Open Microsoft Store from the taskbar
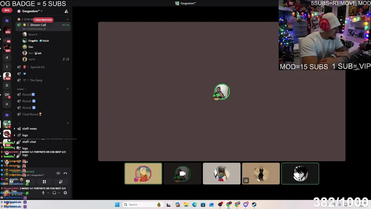The height and width of the screenshot is (209, 371). pos(203,205)
